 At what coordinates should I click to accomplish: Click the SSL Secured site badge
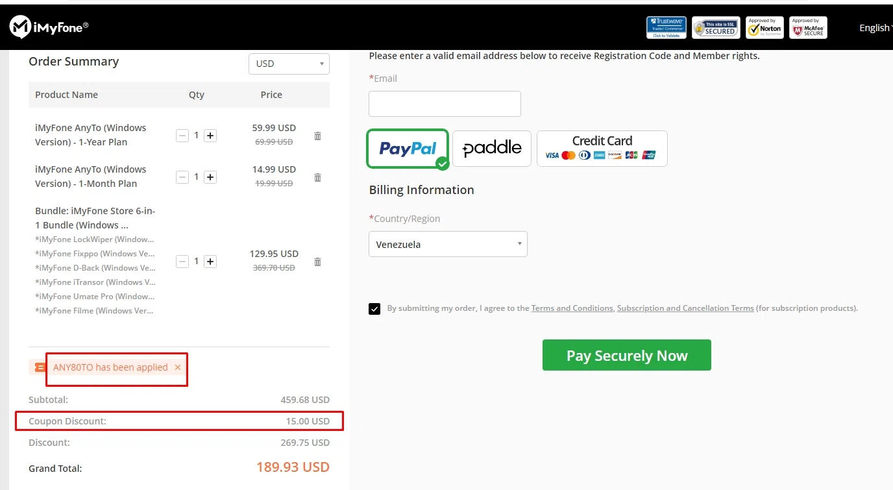point(716,27)
